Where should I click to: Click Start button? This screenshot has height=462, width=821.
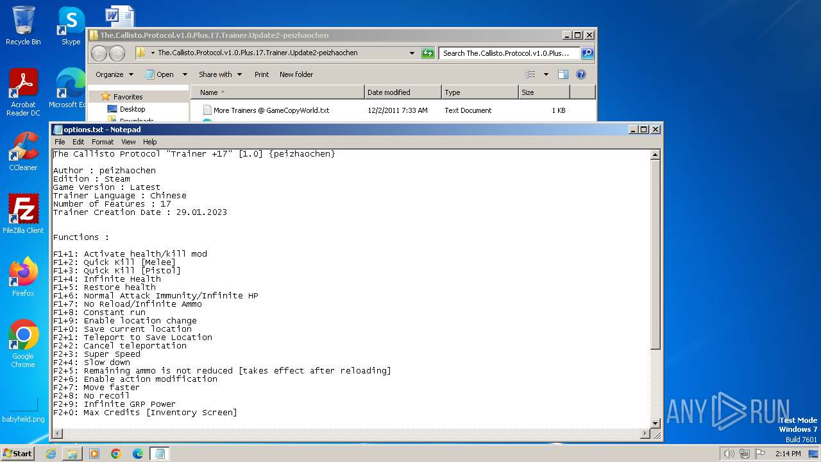tap(18, 454)
